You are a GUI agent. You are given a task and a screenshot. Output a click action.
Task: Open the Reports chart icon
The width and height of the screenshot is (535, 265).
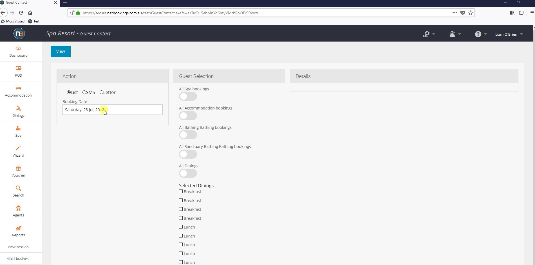18,228
